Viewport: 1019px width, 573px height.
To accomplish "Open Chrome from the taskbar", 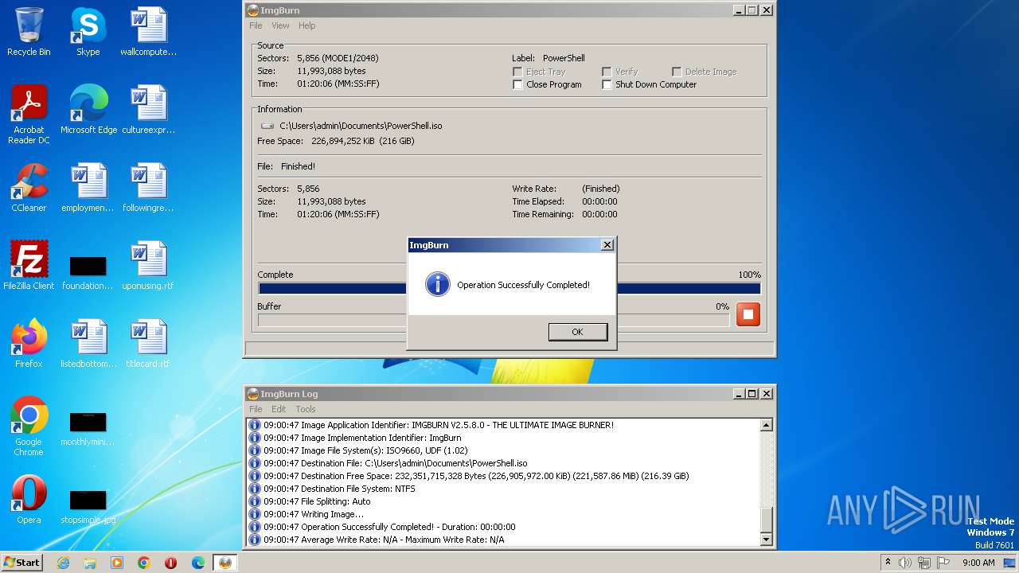I will pos(144,563).
